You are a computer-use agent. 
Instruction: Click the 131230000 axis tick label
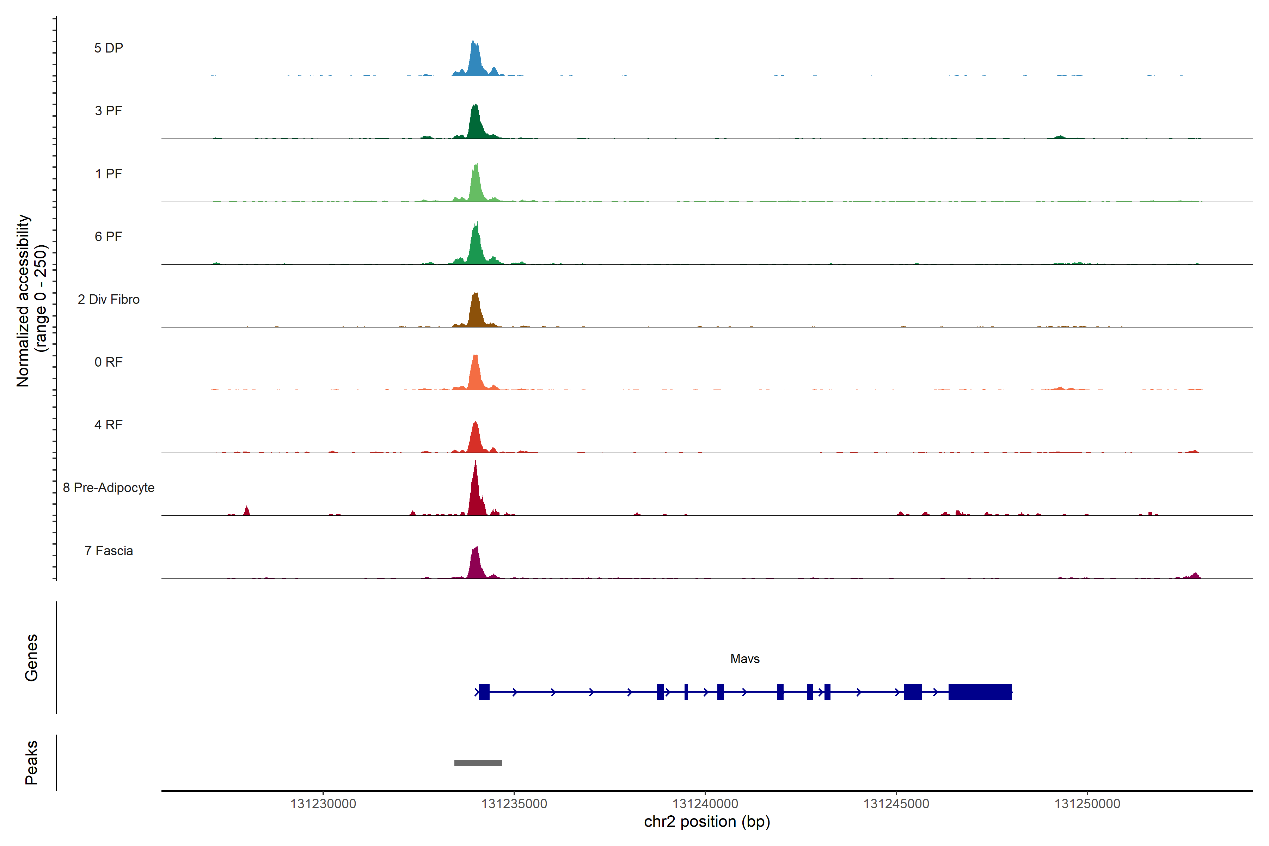(323, 804)
